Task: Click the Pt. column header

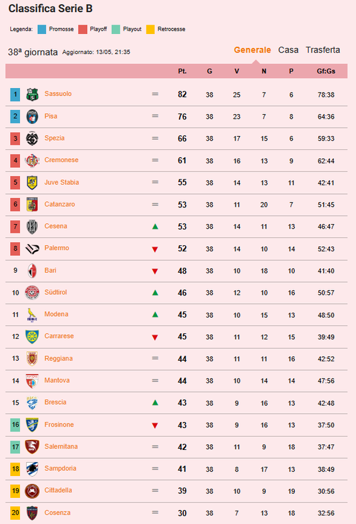Action: click(x=182, y=71)
